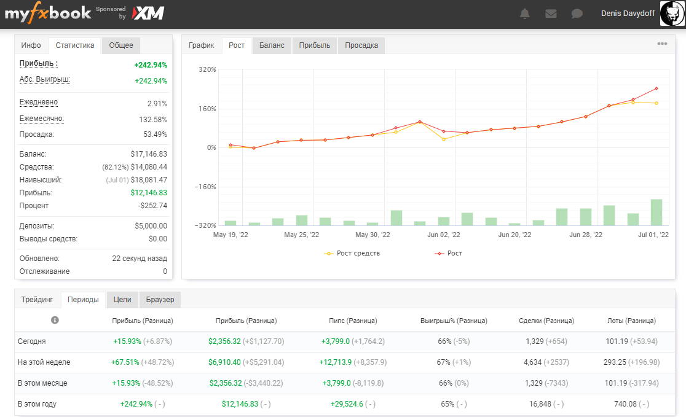Viewport: 686px width, 417px height.
Task: Open the chat speech bubble icon
Action: (x=577, y=14)
